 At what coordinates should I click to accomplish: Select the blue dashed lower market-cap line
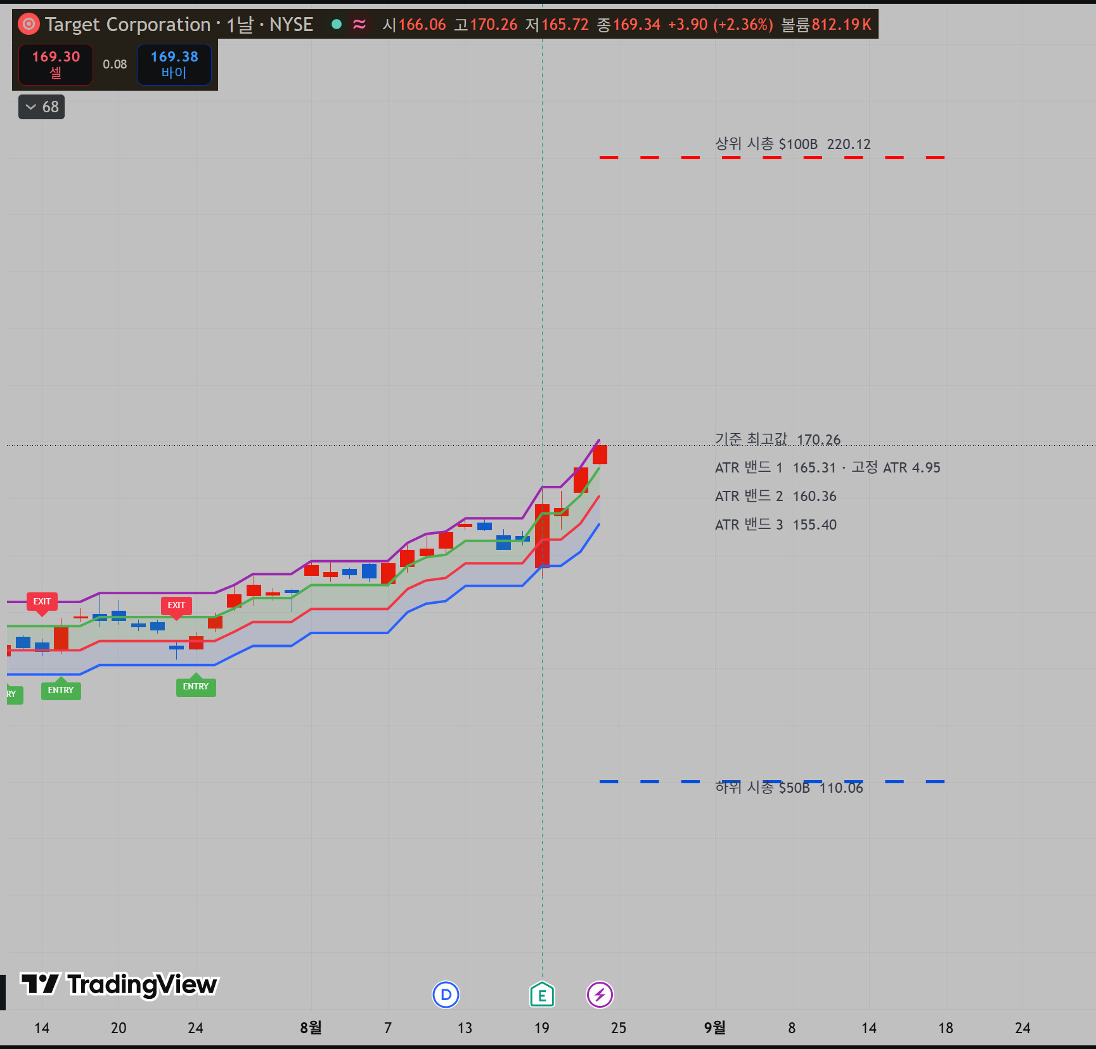pos(772,781)
